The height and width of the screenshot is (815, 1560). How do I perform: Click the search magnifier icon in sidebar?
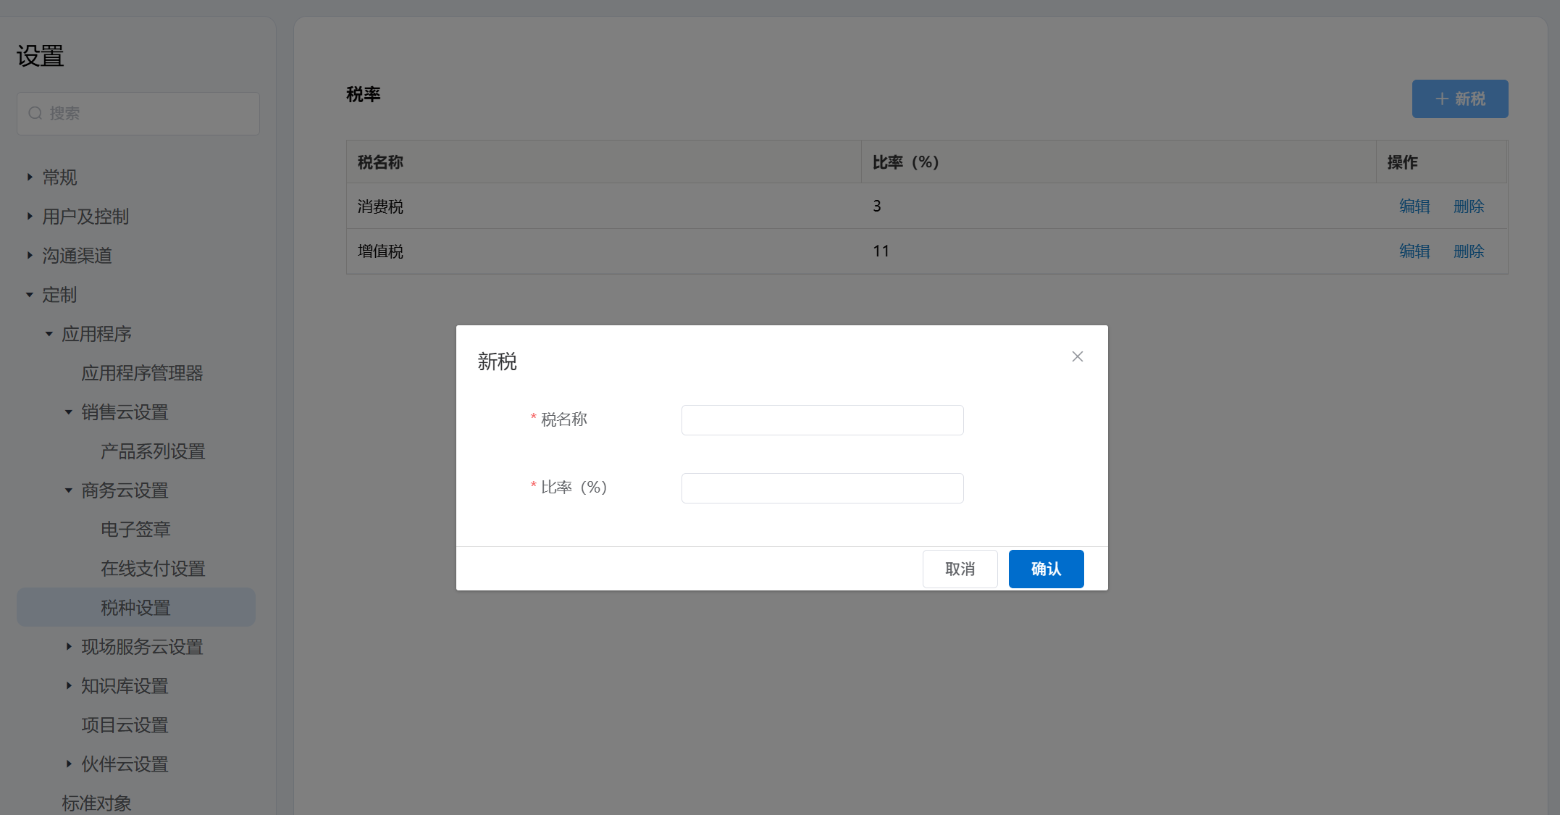(35, 113)
